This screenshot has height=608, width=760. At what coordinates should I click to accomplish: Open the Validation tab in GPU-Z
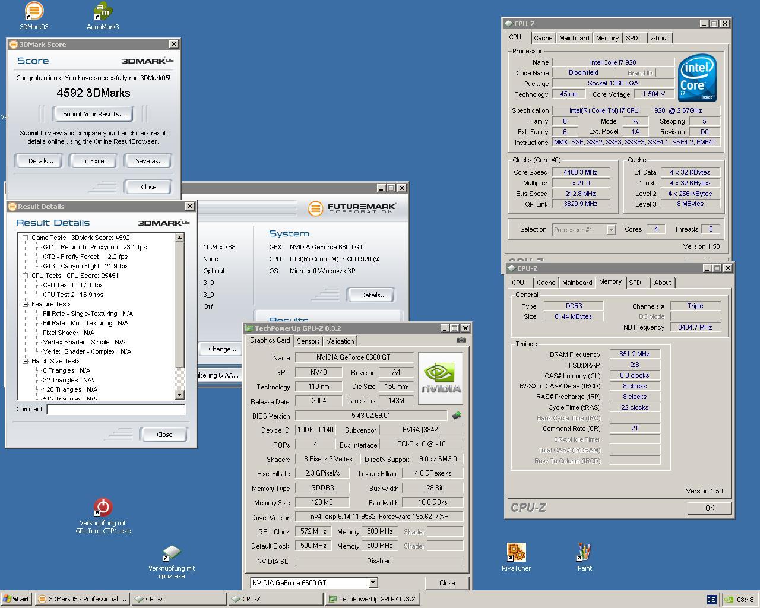coord(340,341)
